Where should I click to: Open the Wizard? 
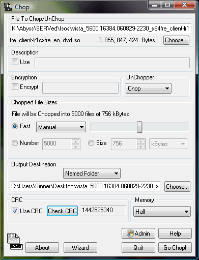(x=80, y=248)
